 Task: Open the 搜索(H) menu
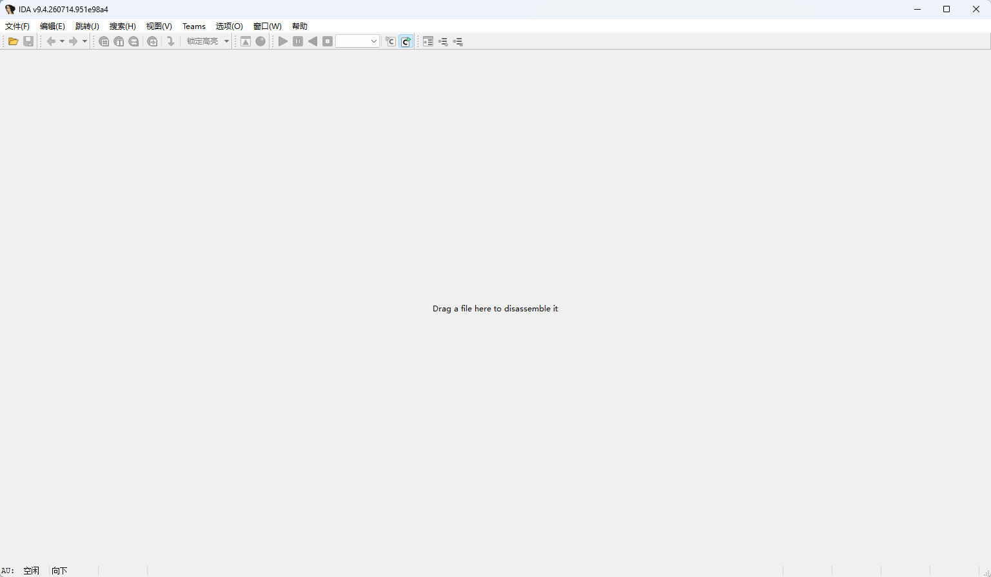click(x=123, y=26)
